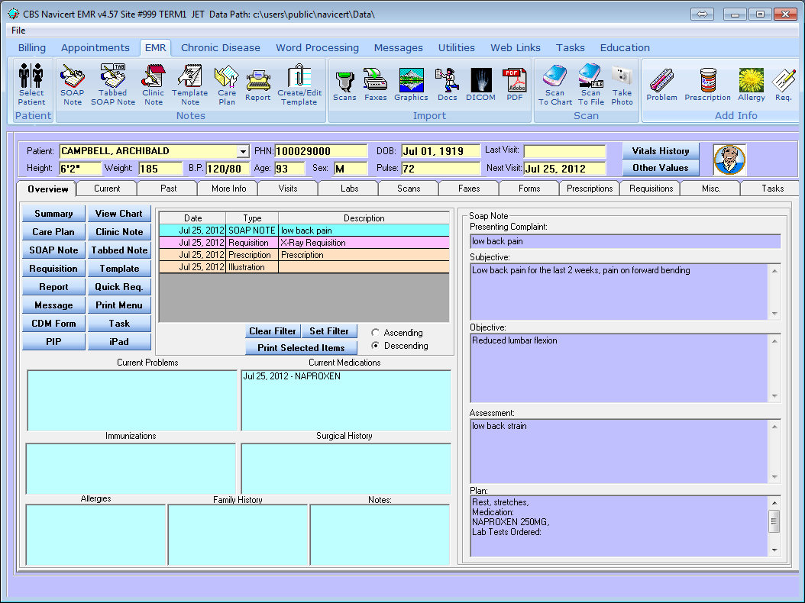Launch the Take Photo scanner tool
The height and width of the screenshot is (603, 805).
622,84
